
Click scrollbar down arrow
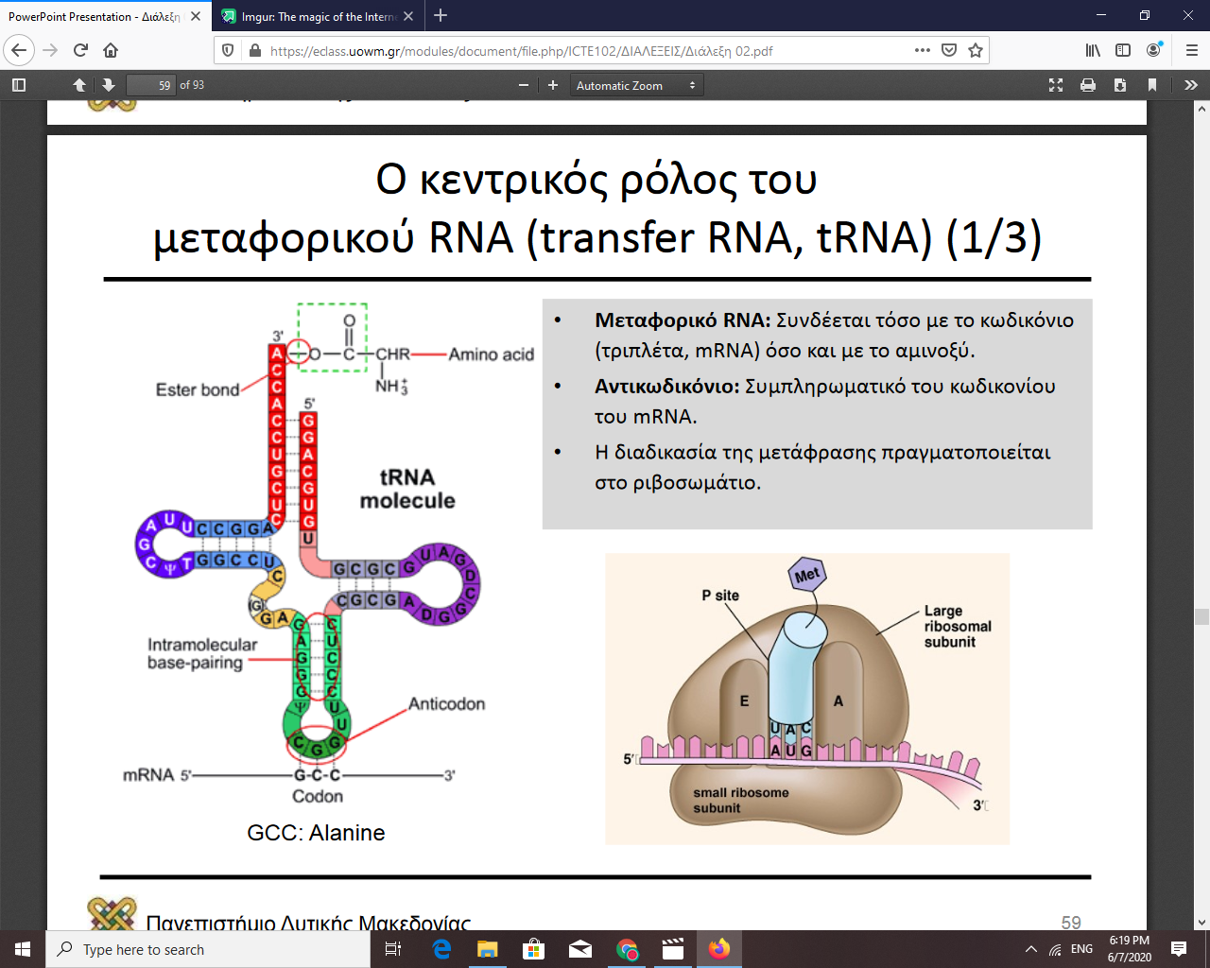tap(1201, 923)
